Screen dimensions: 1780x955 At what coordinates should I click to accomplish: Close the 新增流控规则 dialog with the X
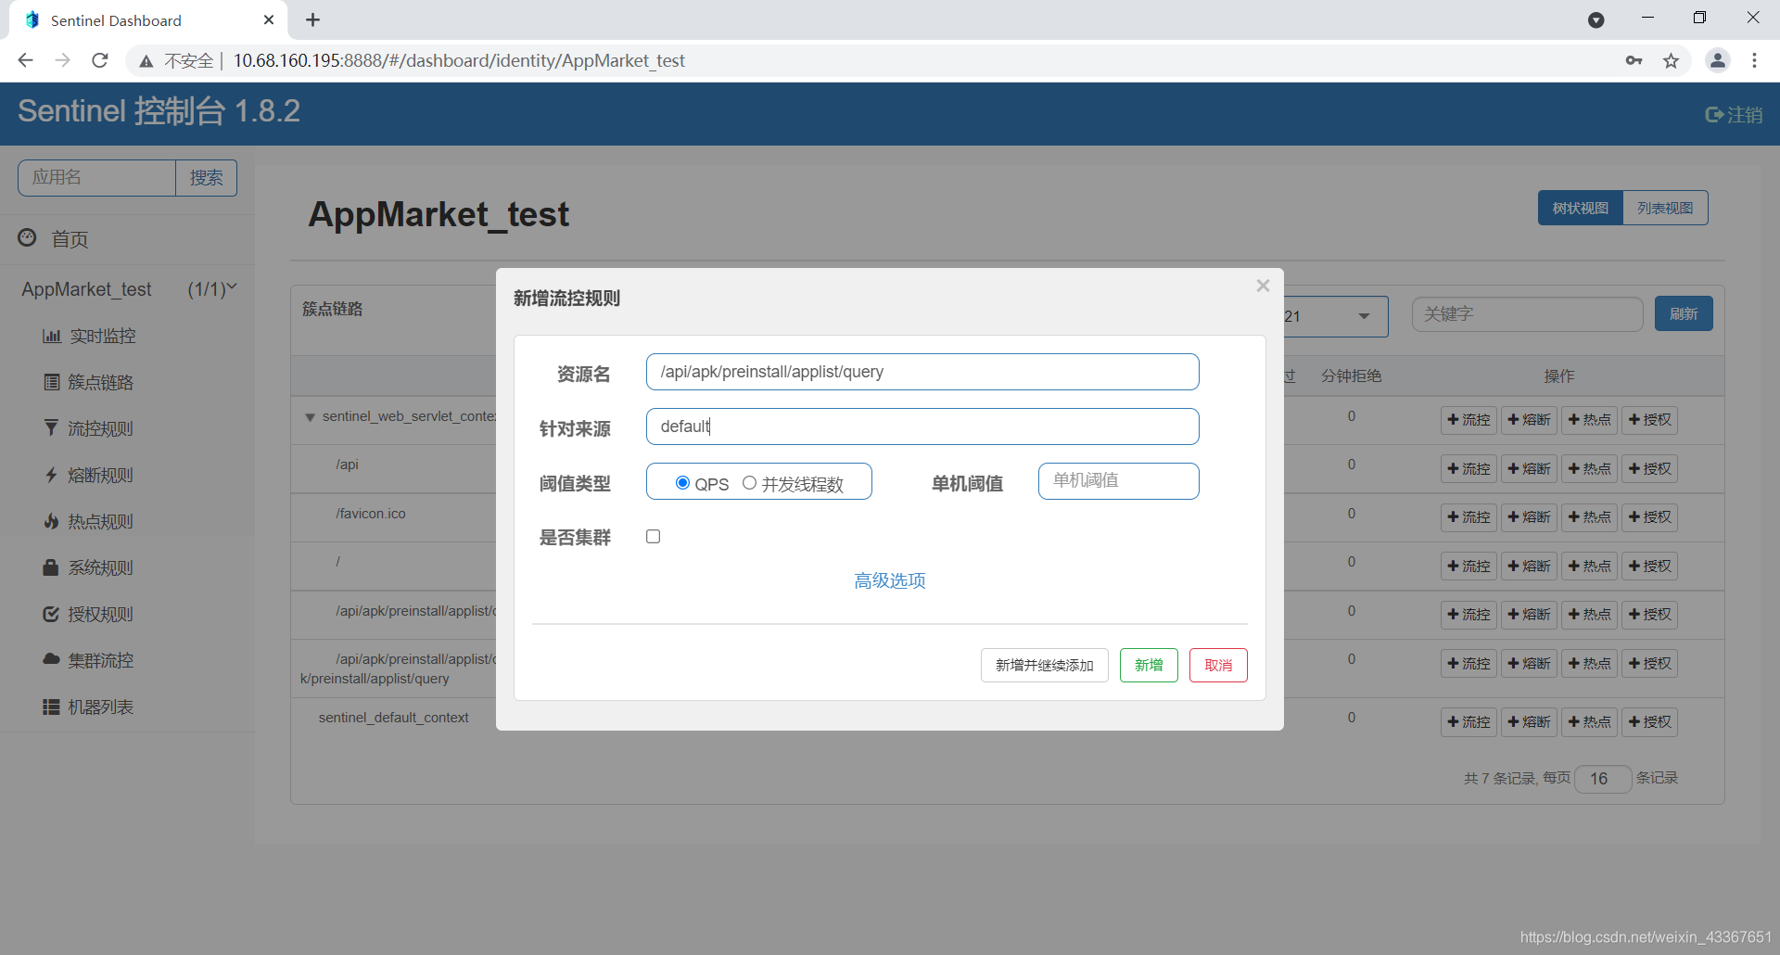click(x=1263, y=286)
